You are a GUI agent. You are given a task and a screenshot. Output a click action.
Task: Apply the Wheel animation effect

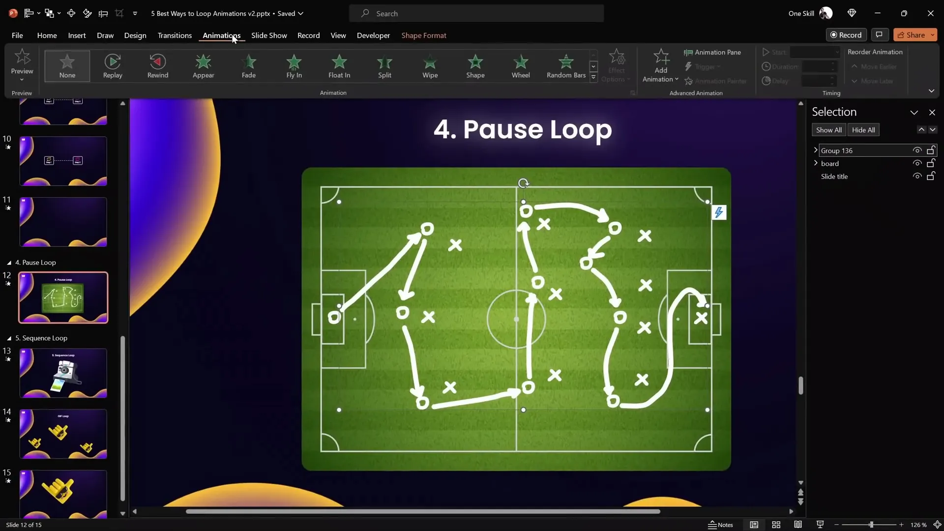pyautogui.click(x=521, y=66)
